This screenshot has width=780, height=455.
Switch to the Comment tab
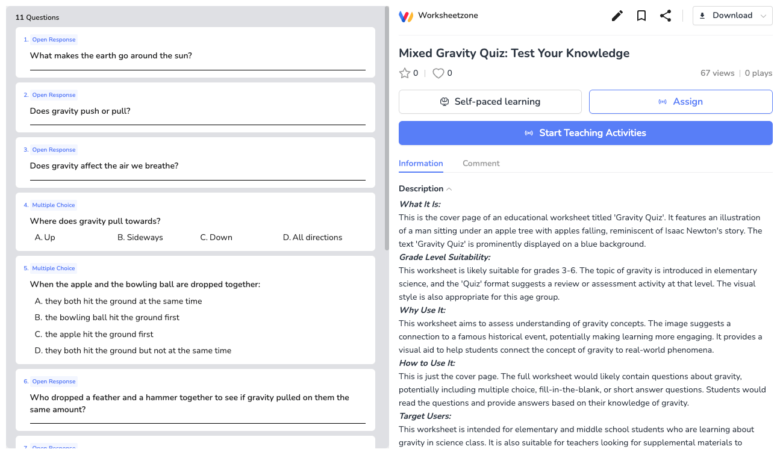pos(481,163)
